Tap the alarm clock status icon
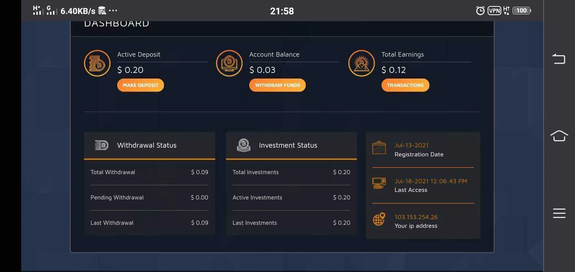The height and width of the screenshot is (272, 575). pyautogui.click(x=480, y=11)
